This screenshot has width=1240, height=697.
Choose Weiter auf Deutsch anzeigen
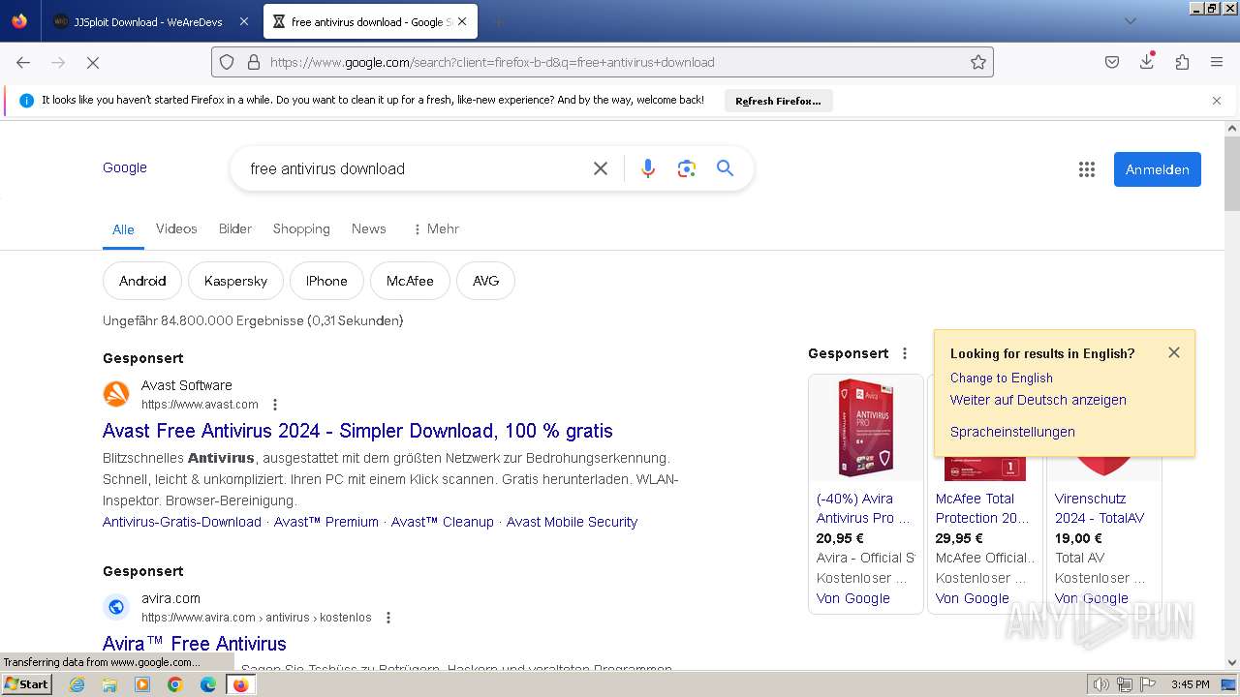[1038, 400]
